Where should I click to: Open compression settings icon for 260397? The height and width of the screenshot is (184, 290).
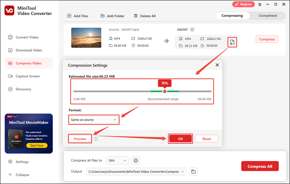232,42
